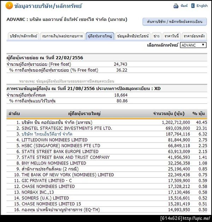This screenshot has width=212, height=222.
Task: Click the orange arrow header icon
Action: (x=9, y=6)
